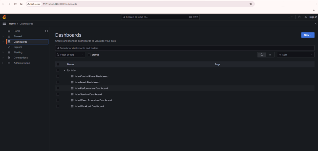The width and height of the screenshot is (318, 151).
Task: Collapse the istio folder chevron
Action: [65, 70]
